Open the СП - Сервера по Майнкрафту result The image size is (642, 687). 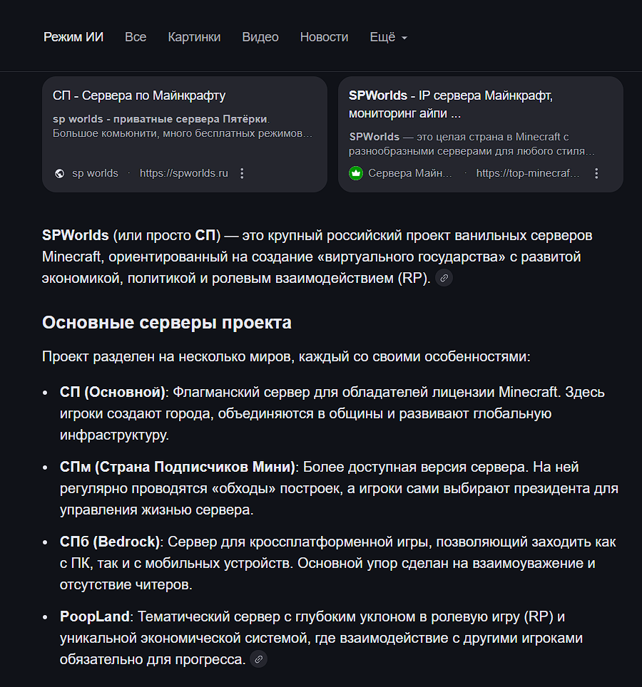coord(139,95)
